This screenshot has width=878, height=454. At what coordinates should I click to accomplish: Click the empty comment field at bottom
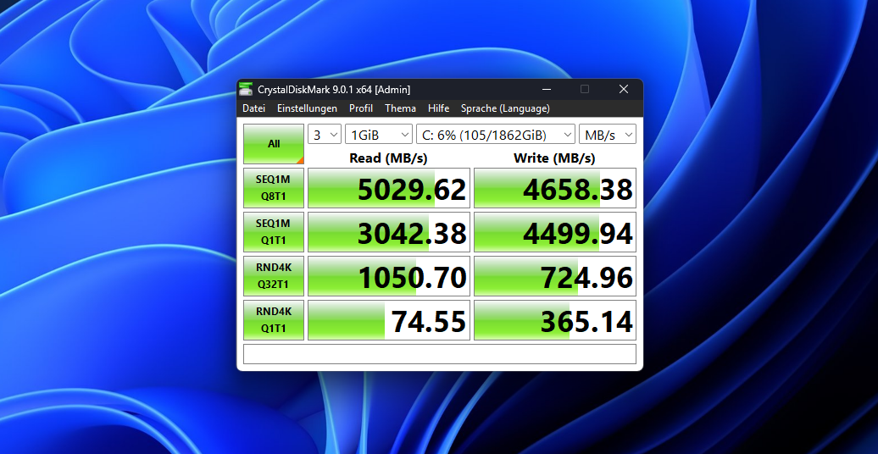coord(439,354)
